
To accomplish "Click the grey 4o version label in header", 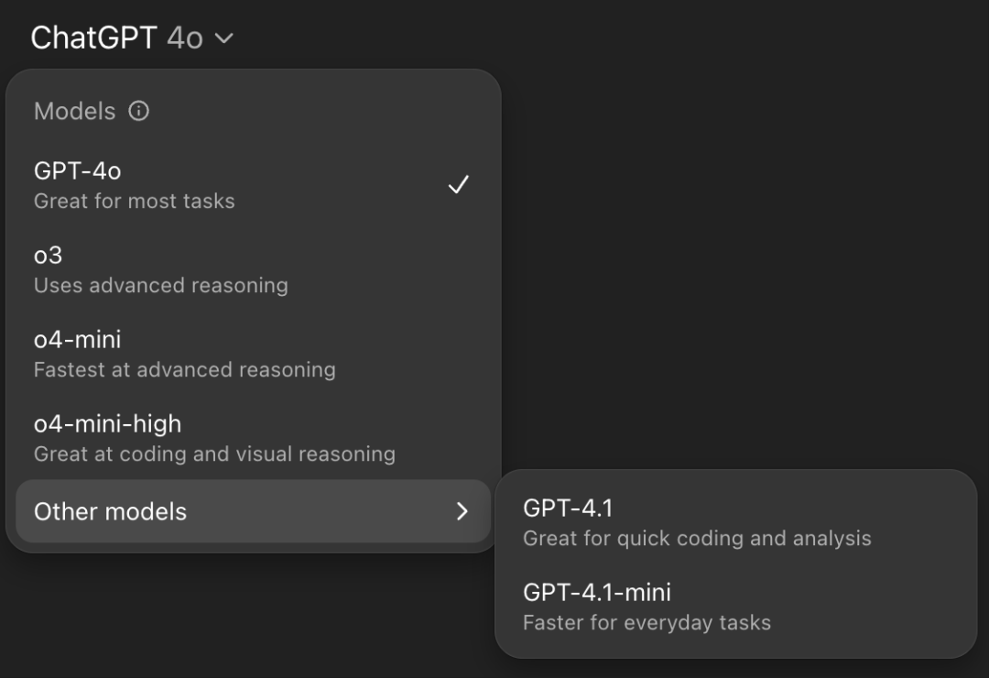I will (185, 38).
